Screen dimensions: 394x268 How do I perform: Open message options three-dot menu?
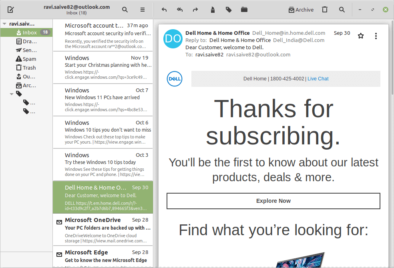pyautogui.click(x=376, y=36)
